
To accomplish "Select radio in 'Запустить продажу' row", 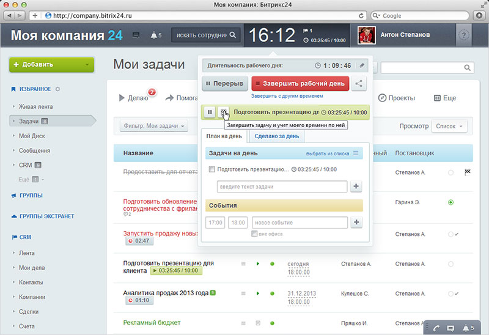I will click(450, 234).
